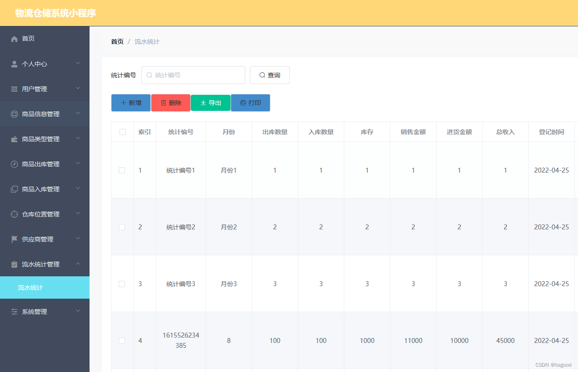Click the clipboard icon for 流水统计管理
Screen dimensions: 578x372
point(14,264)
